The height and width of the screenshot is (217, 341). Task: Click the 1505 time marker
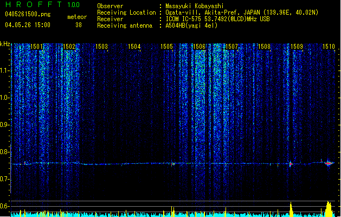click(x=166, y=47)
